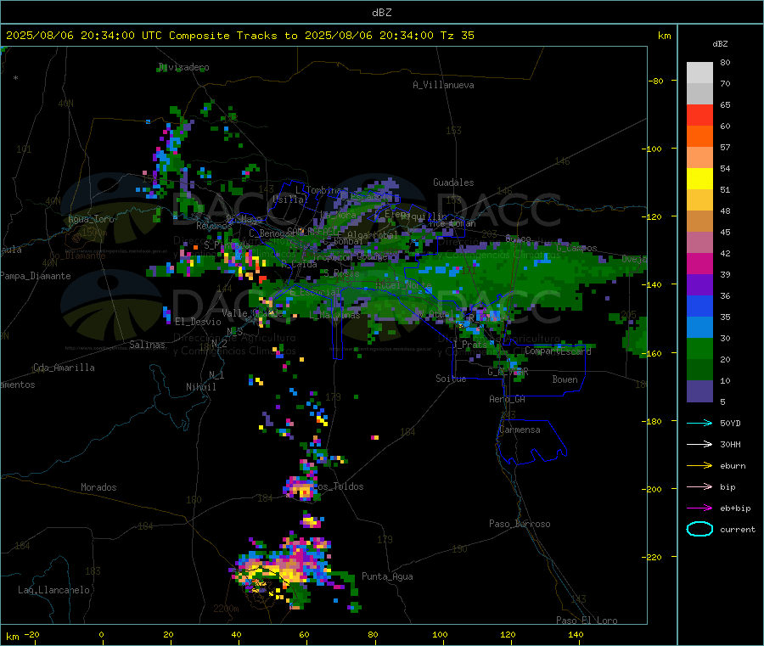Click the '2200m' elevation label
The height and width of the screenshot is (646, 764).
226,609
